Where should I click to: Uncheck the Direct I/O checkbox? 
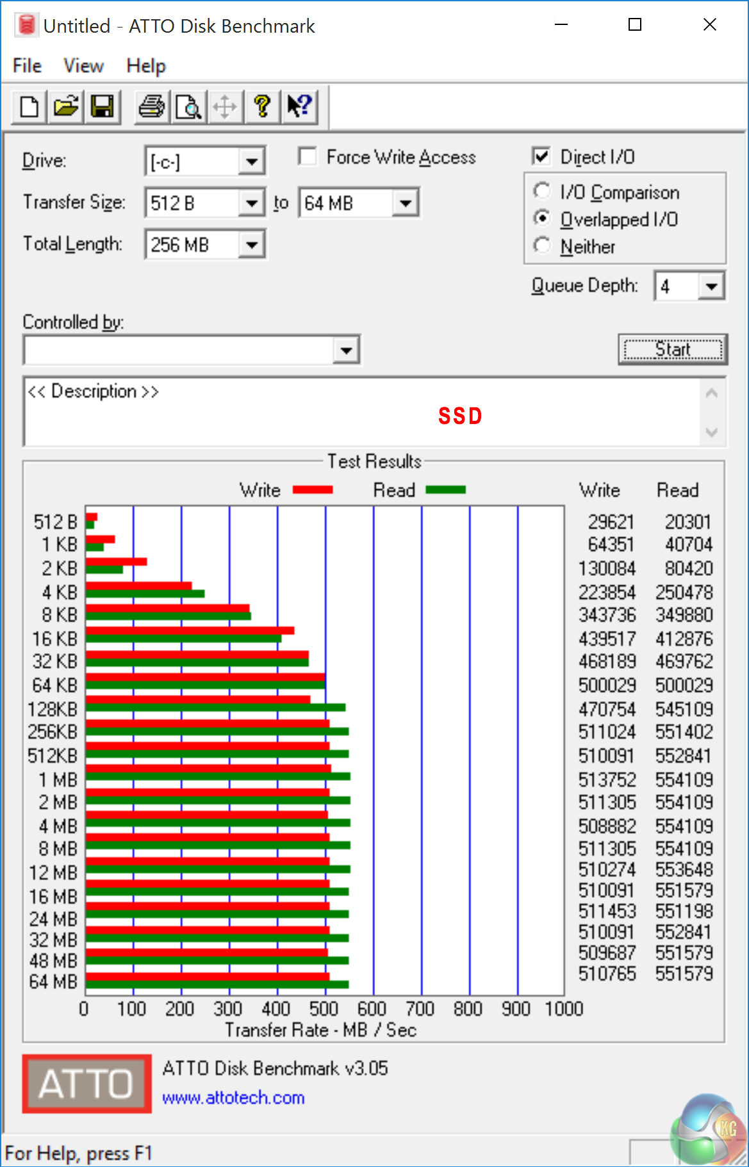pyautogui.click(x=541, y=156)
